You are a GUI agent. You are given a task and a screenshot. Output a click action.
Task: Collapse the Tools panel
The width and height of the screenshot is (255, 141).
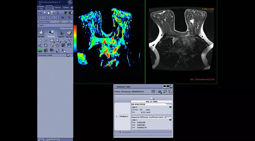(71, 25)
